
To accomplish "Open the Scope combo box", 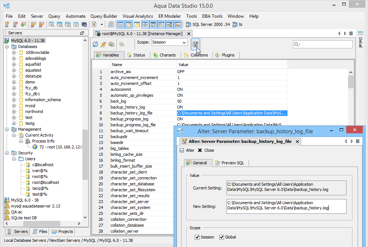I will coord(169,42).
